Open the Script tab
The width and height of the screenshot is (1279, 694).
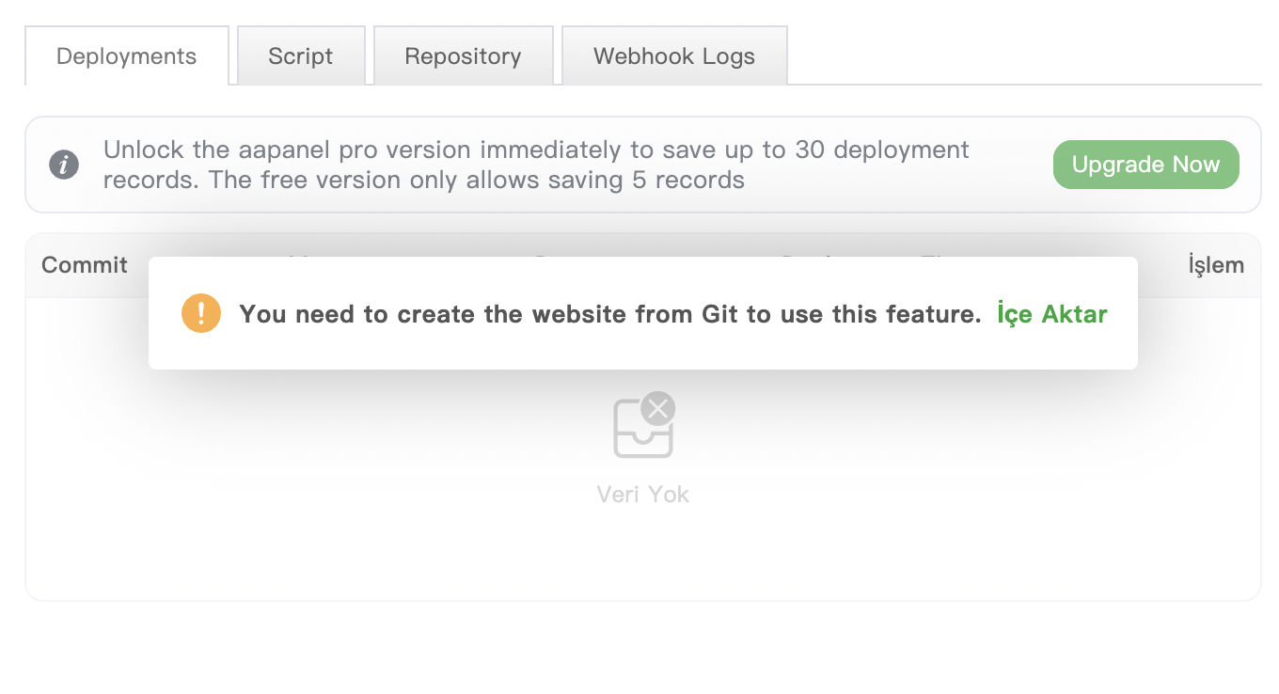301,56
